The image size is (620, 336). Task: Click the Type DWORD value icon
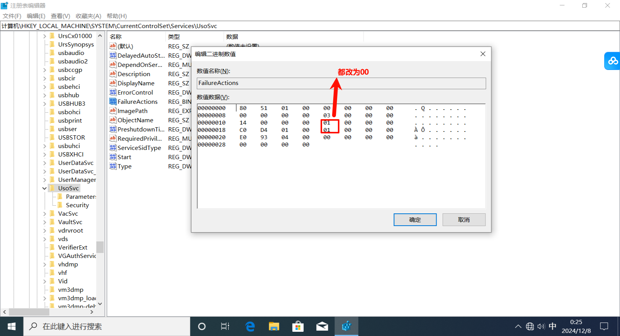tap(113, 166)
